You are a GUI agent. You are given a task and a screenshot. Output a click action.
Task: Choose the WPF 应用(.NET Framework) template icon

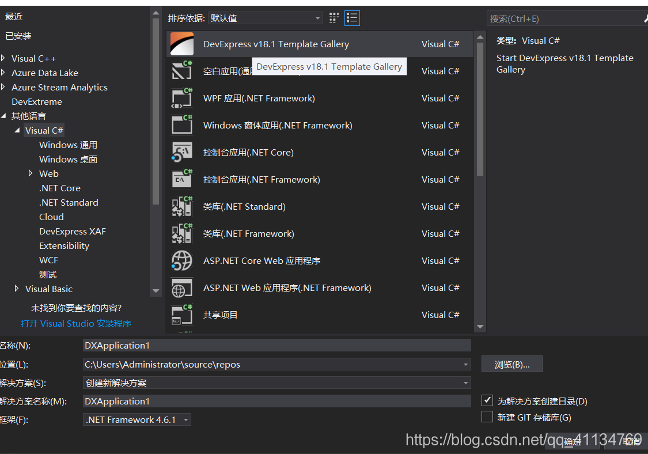point(182,98)
